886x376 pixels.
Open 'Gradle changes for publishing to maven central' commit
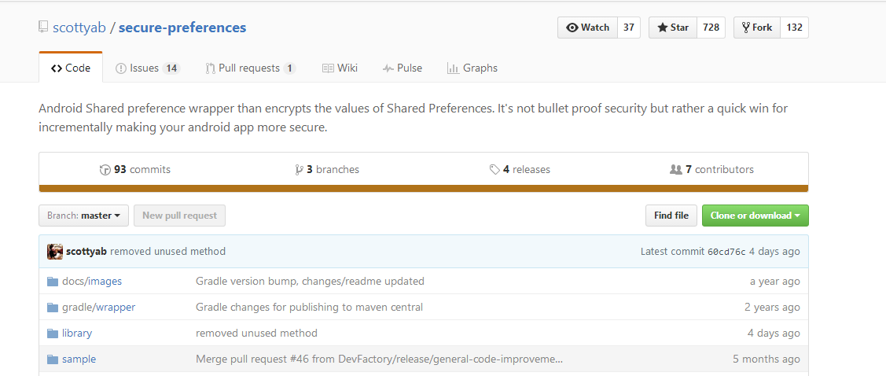pyautogui.click(x=309, y=308)
